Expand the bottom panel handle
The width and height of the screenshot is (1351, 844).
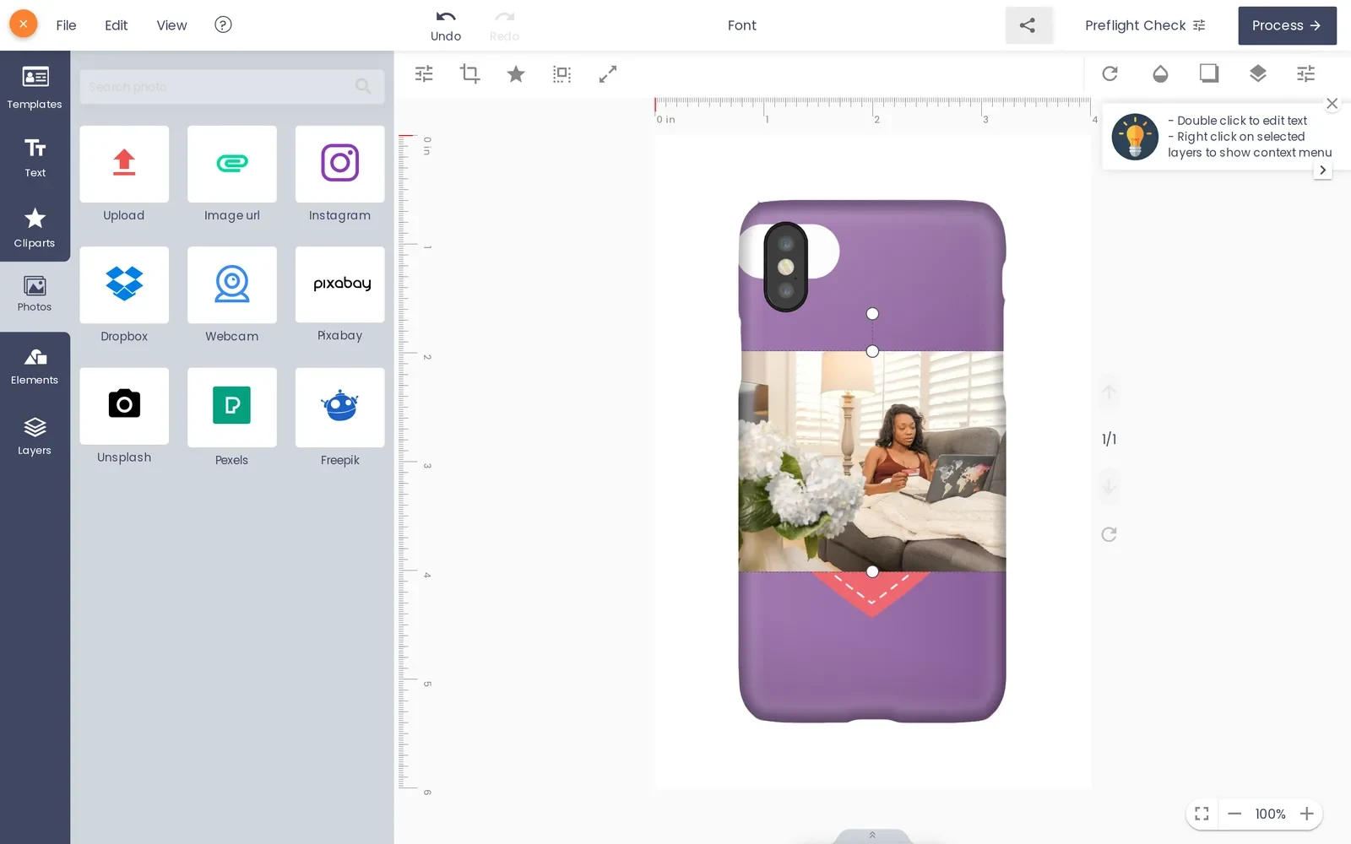click(x=872, y=836)
